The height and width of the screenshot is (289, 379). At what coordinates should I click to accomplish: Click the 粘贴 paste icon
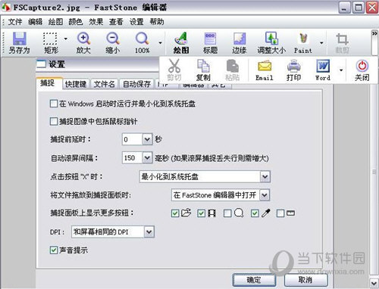[233, 66]
